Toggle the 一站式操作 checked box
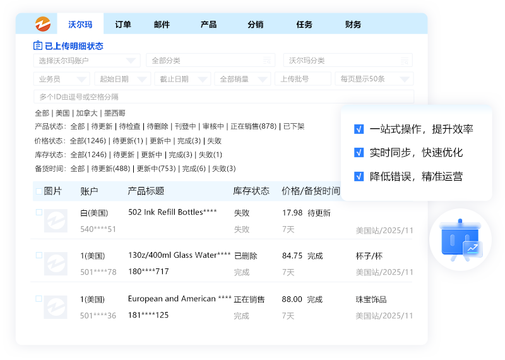The width and height of the screenshot is (505, 360). [359, 129]
